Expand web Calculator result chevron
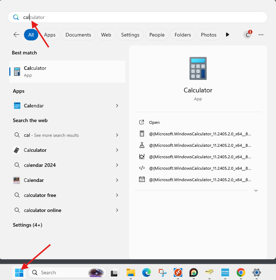The image size is (276, 280). click(117, 150)
